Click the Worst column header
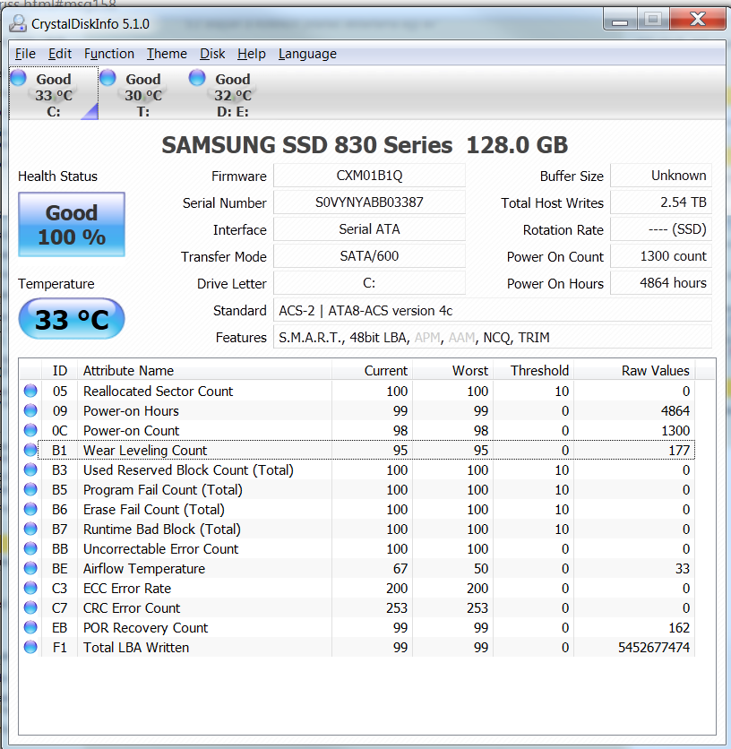Image resolution: width=731 pixels, height=749 pixels. coord(453,370)
